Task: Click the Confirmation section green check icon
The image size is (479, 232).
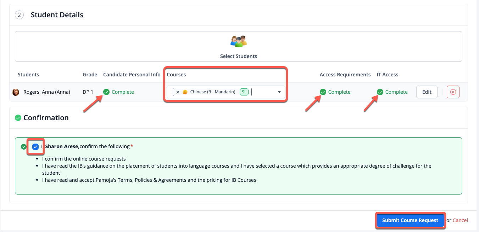Action: [x=18, y=118]
